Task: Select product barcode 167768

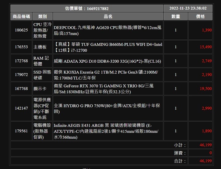Action: 21,88
